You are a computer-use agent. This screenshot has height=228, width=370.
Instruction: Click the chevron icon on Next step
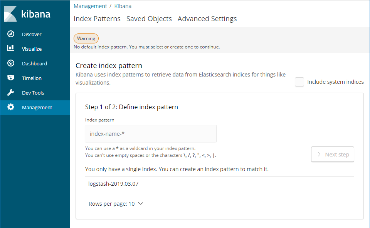pos(319,154)
